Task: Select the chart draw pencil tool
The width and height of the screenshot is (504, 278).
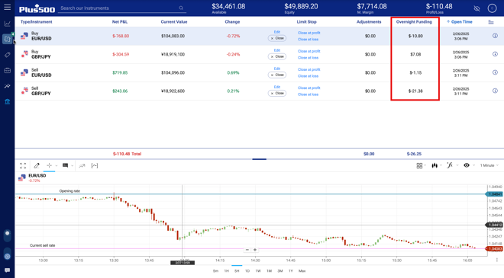Action: (37, 165)
